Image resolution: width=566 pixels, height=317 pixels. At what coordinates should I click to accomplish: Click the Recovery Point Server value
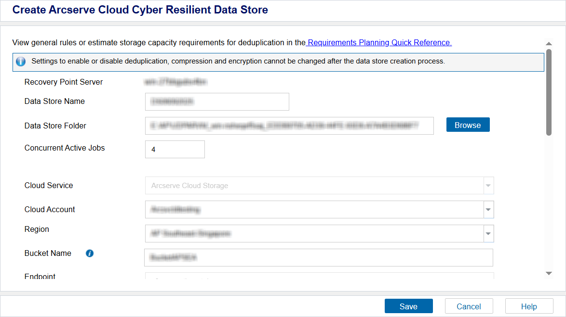coord(175,82)
